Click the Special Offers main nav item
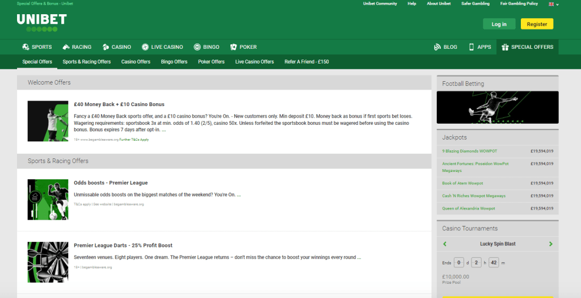The height and width of the screenshot is (298, 581). 527,47
